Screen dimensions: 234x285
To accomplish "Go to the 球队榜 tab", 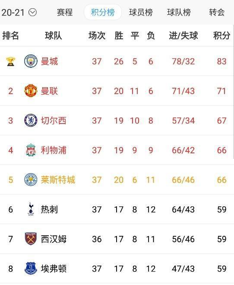I will (179, 13).
